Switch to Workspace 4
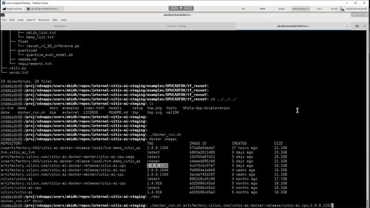 301,9
